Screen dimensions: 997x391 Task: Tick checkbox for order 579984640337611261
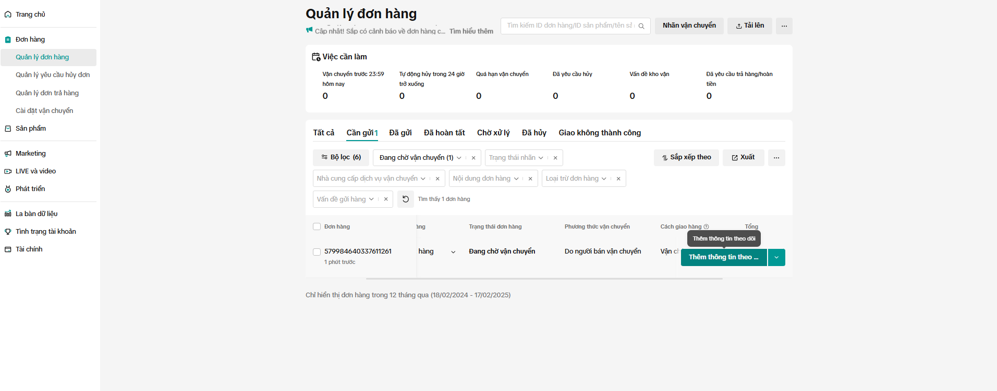coord(317,252)
